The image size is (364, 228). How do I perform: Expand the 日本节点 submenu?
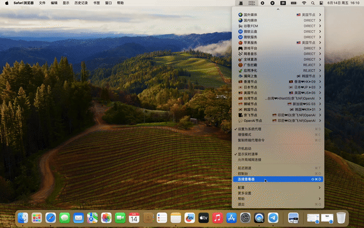pos(278,87)
